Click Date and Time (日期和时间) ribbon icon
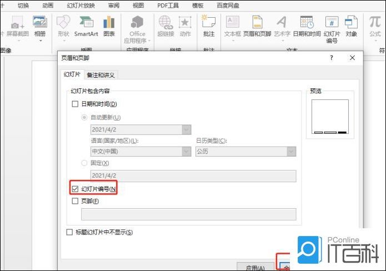Viewport: 386px width, 271px height. tap(307, 27)
